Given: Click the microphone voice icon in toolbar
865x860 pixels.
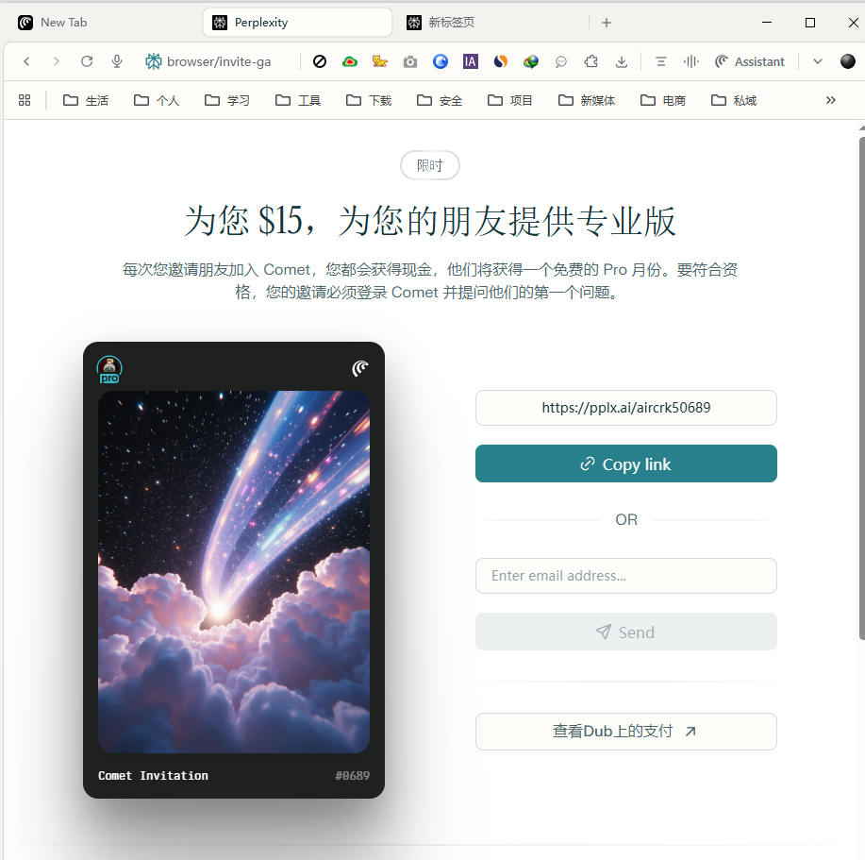Looking at the screenshot, I should 116,61.
